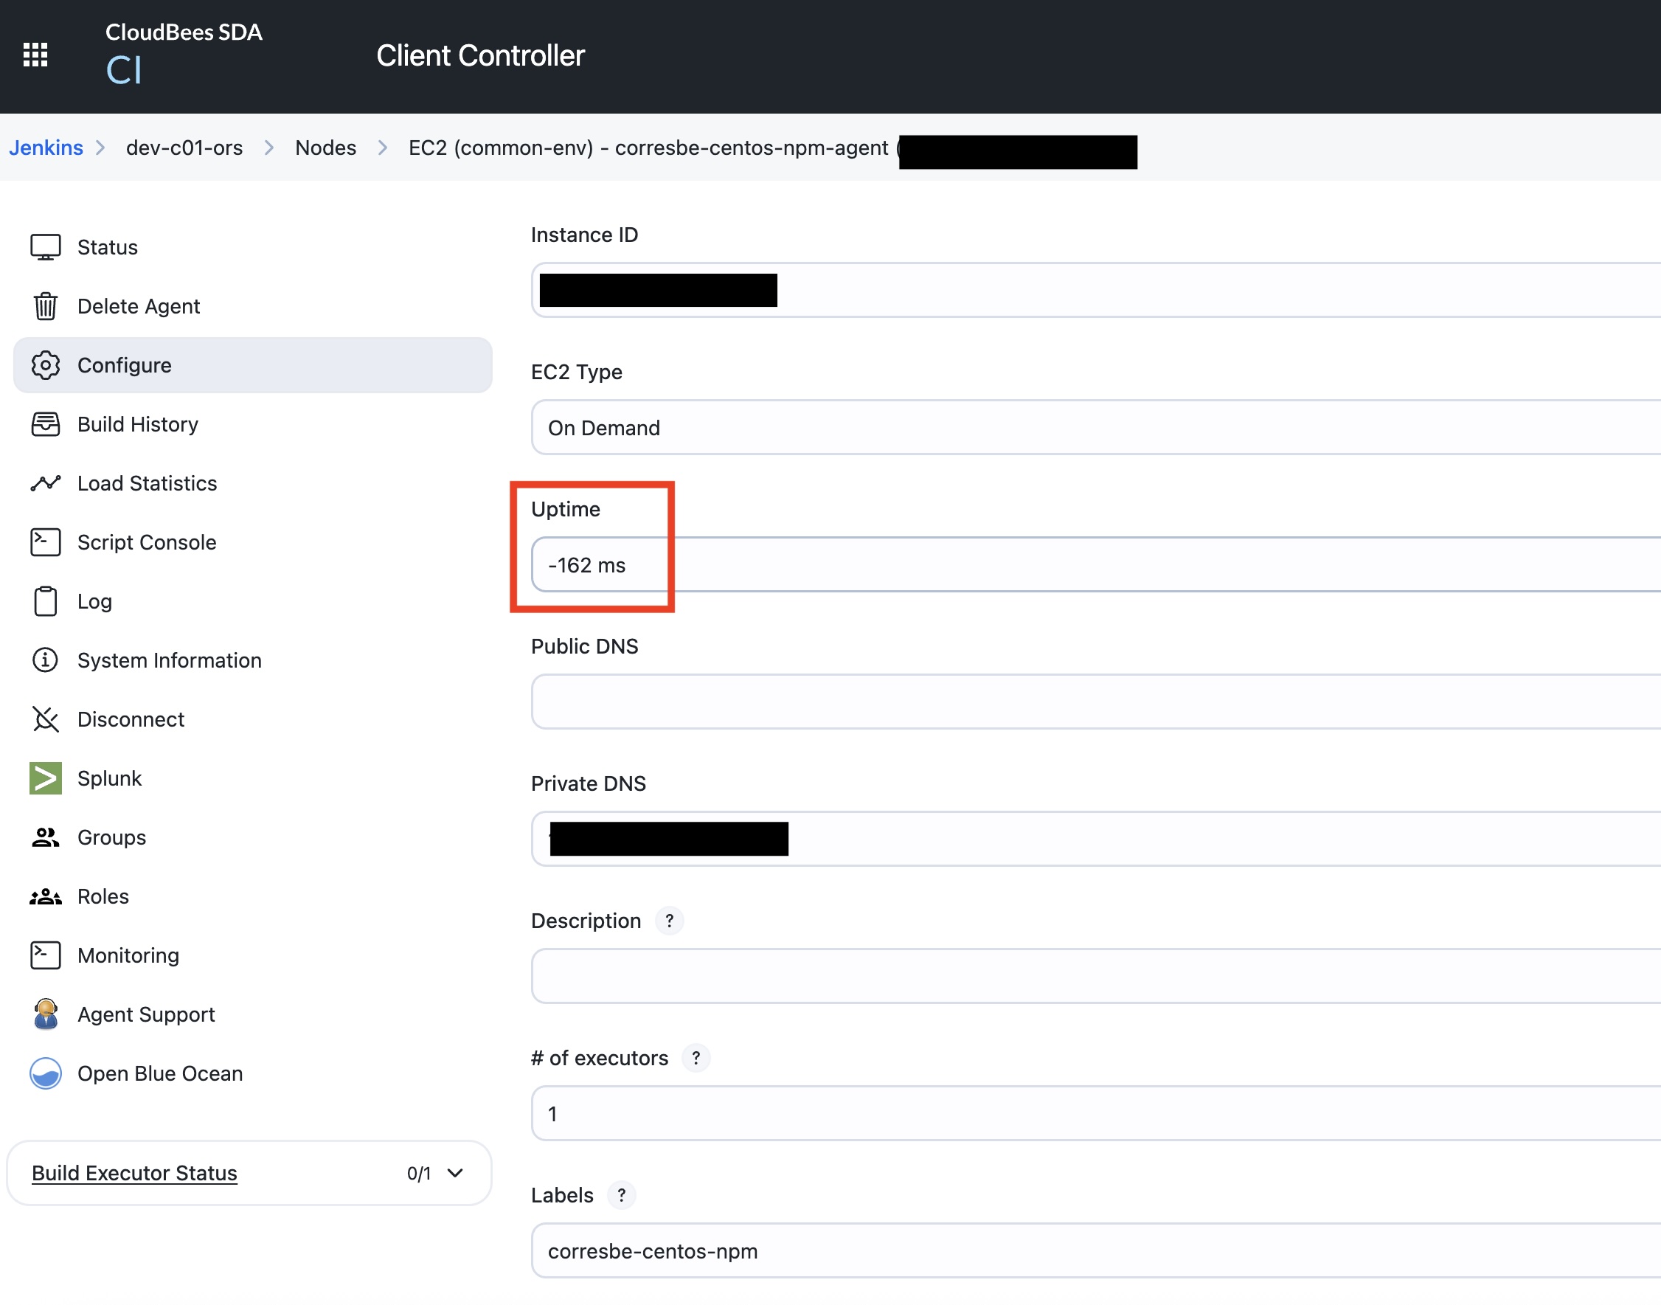Click the dev-c01-ors breadcrumb
1661x1305 pixels.
[x=184, y=148]
